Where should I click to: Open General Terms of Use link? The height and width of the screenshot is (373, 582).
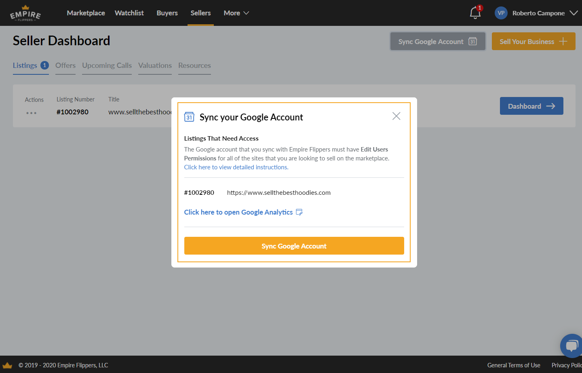[514, 365]
